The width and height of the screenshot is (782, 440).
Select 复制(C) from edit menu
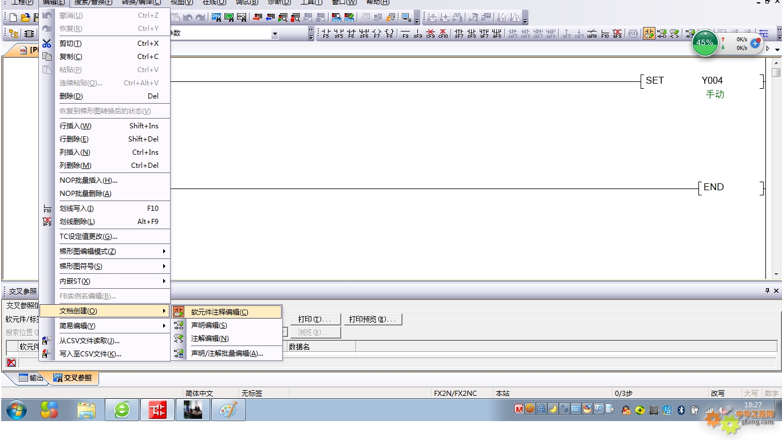(105, 57)
